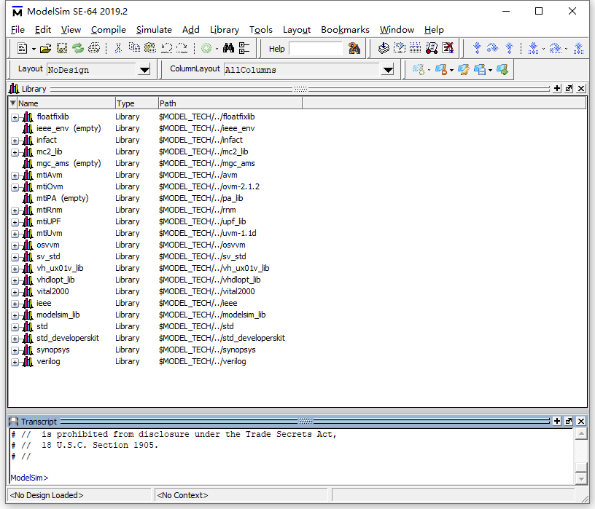Sort by the Path column header

230,103
